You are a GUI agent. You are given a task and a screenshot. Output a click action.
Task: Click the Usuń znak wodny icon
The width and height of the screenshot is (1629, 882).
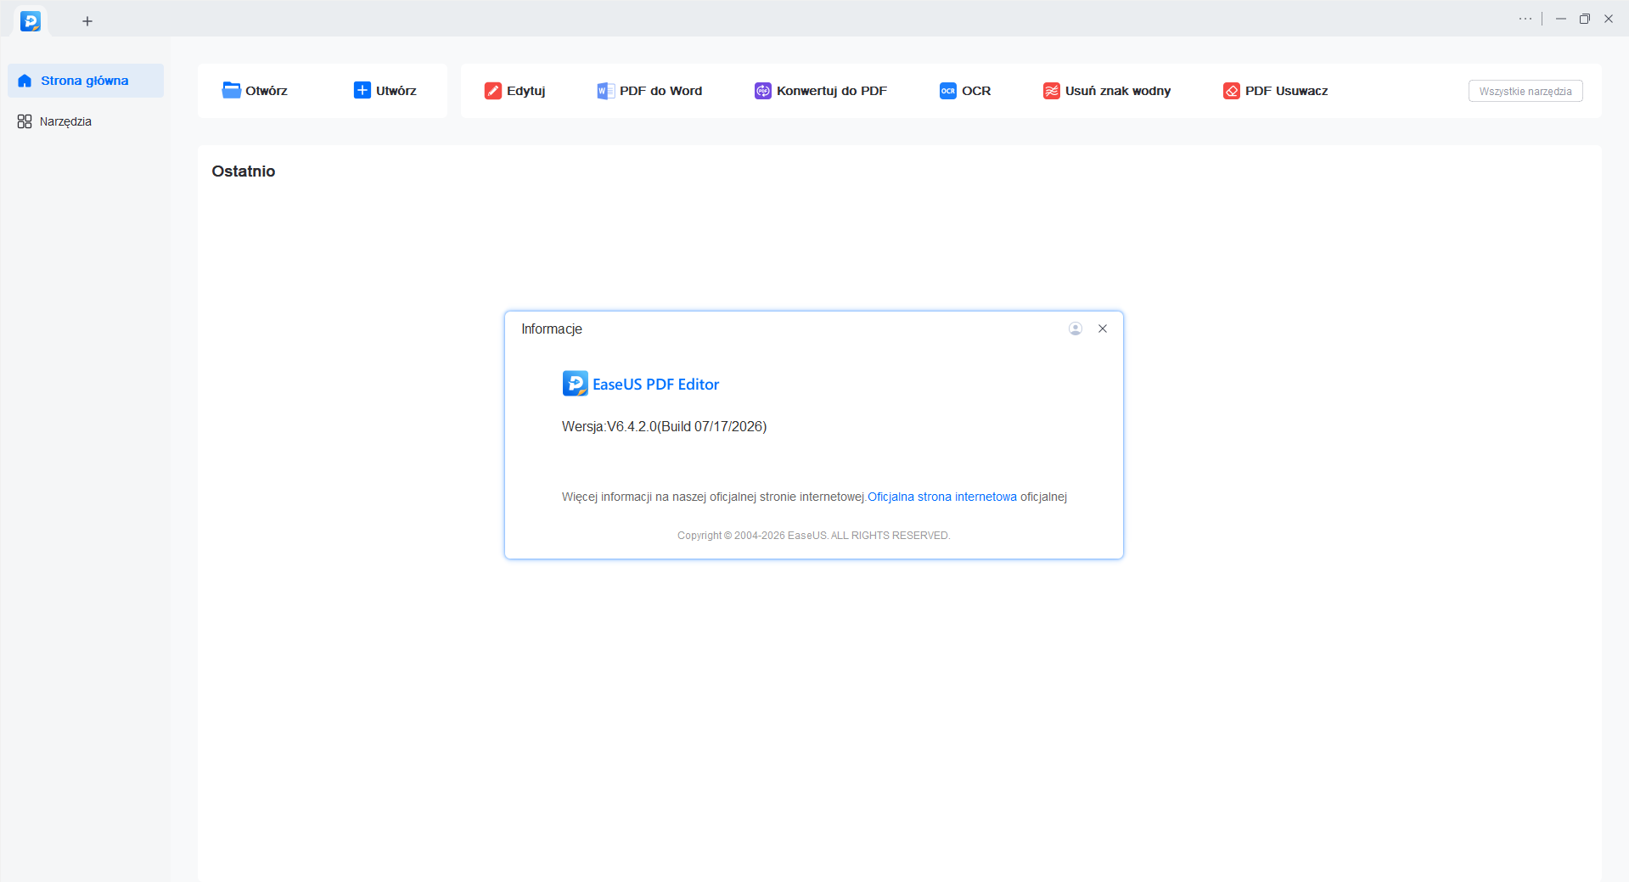coord(1052,91)
